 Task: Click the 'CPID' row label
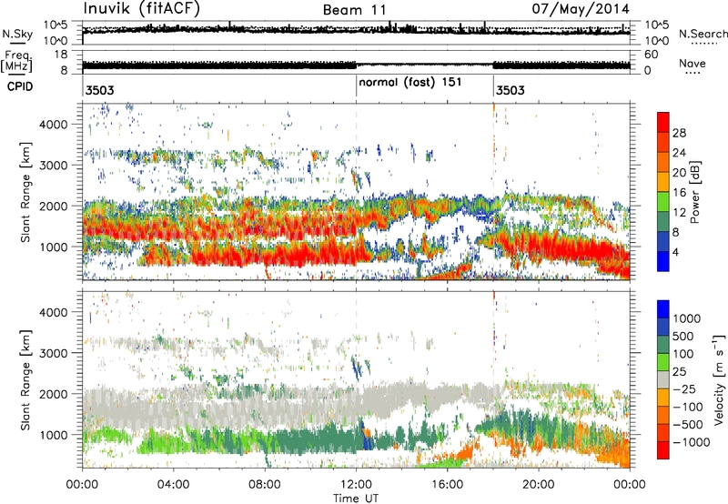click(20, 86)
